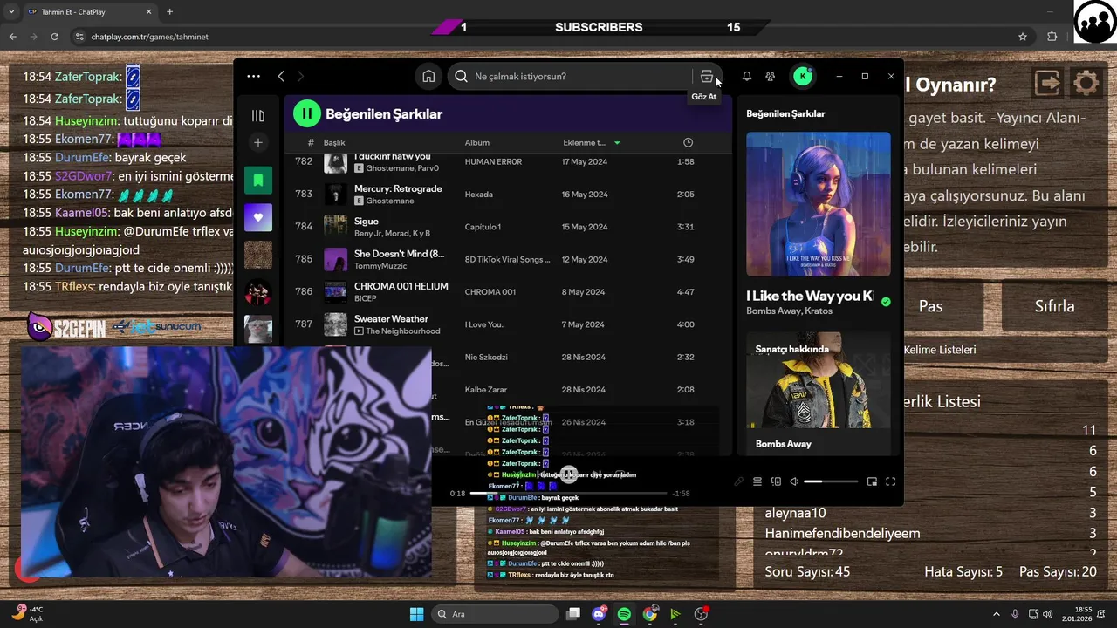
Task: Open the artist link TommyMuzzic
Action: pos(380,266)
